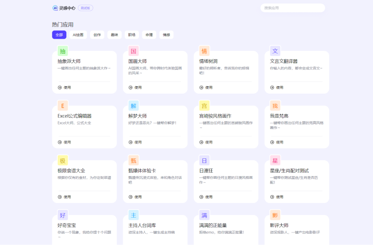This screenshot has width=373, height=245.
Task: Open the 甄嬛体体验卡 card title
Action: coord(142,170)
